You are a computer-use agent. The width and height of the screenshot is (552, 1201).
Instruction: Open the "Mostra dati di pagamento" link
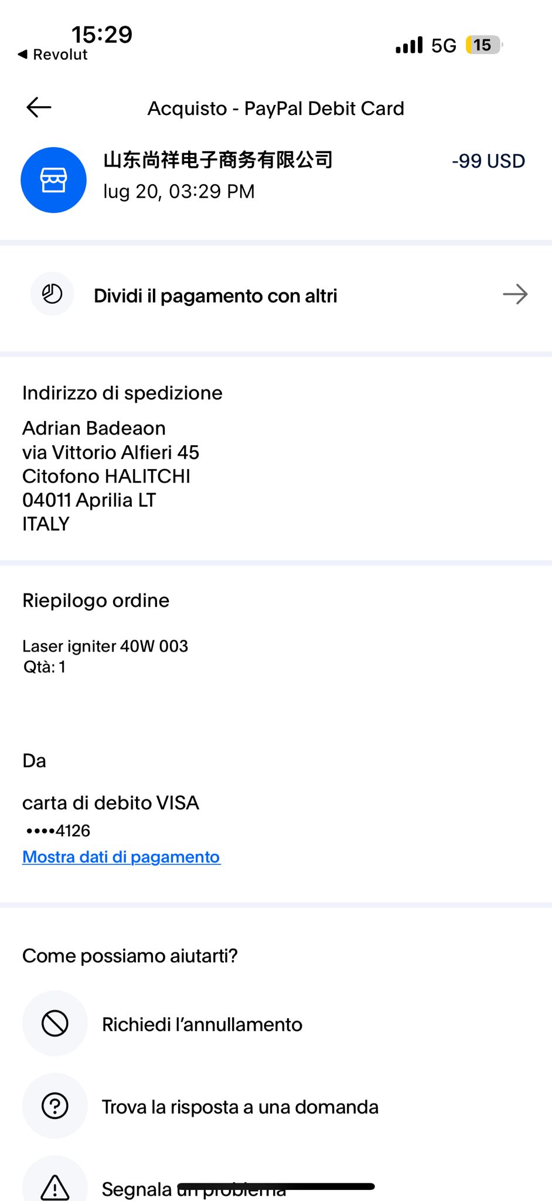point(121,857)
